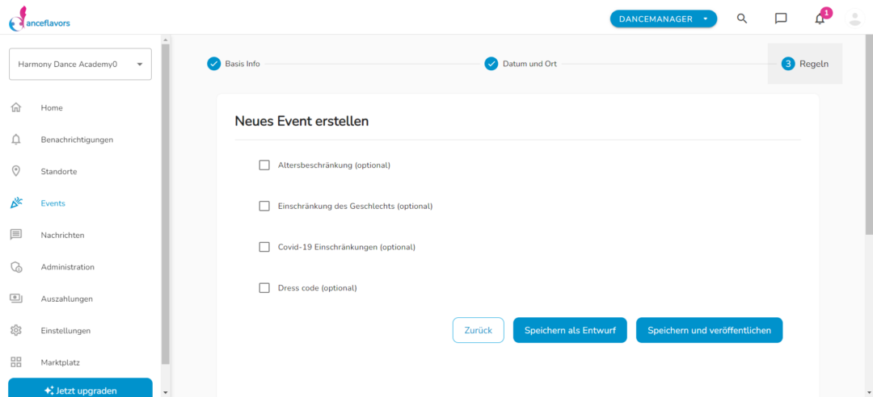Toggle the Dress code checkbox
873x397 pixels.
pyautogui.click(x=264, y=288)
